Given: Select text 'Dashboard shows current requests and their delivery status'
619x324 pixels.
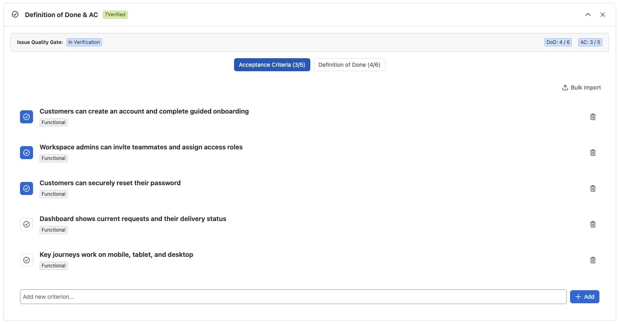Looking at the screenshot, I should (133, 219).
